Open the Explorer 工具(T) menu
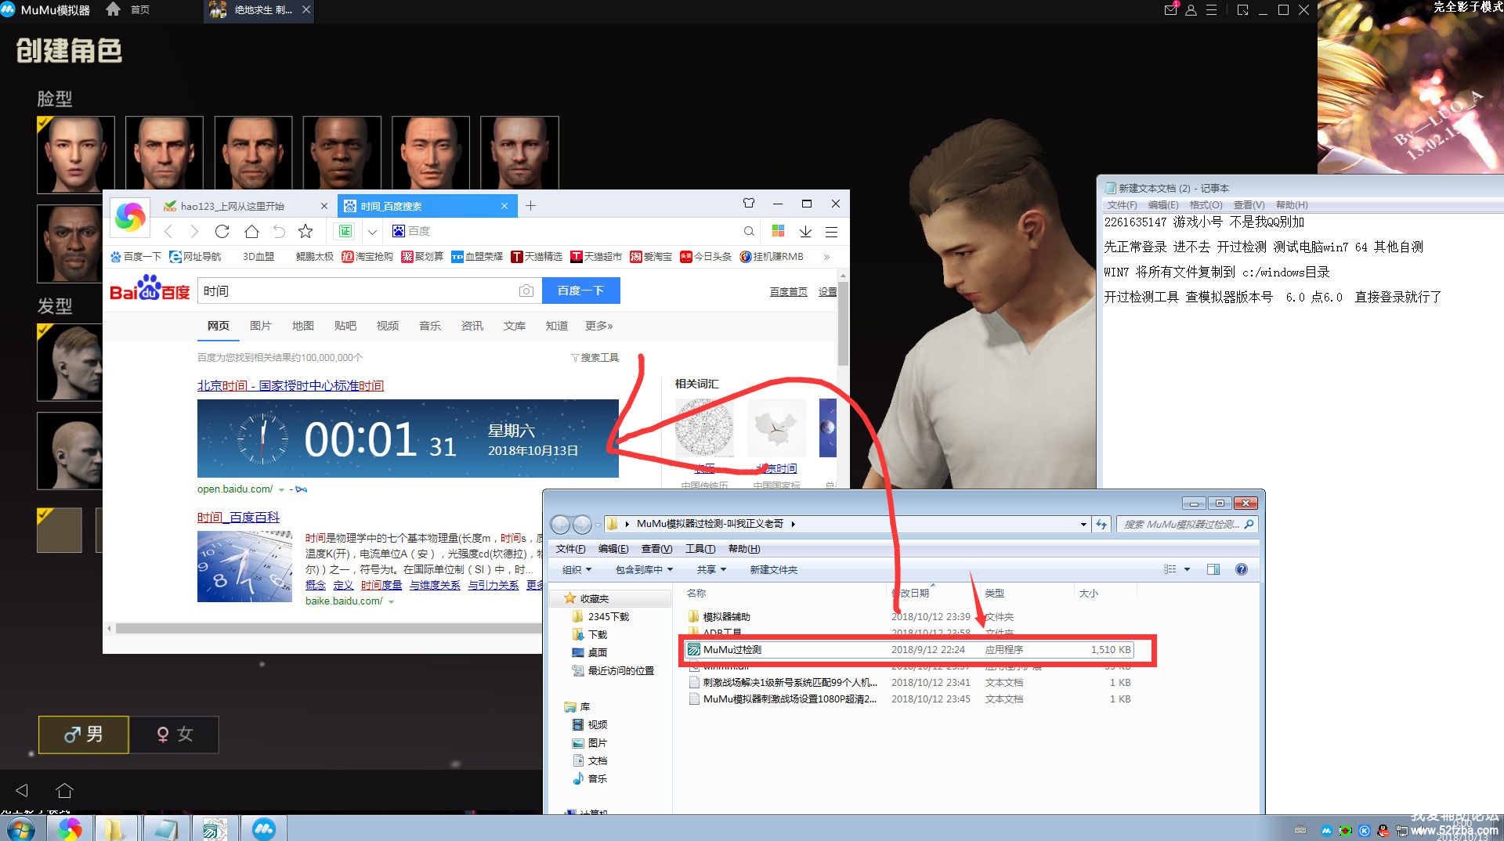 [x=700, y=548]
